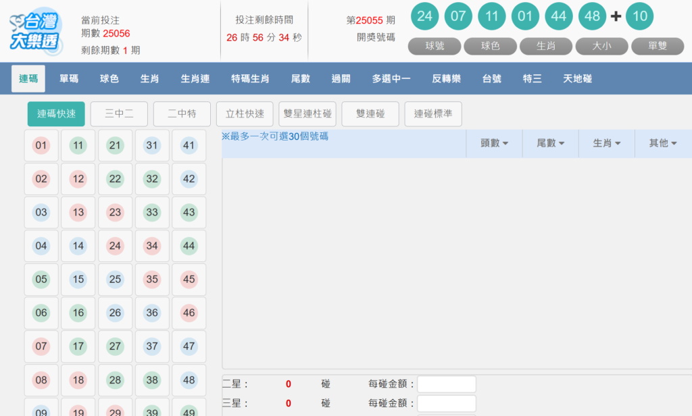Open the 尾數 filter dropdown
This screenshot has width=692, height=416.
[x=550, y=143]
